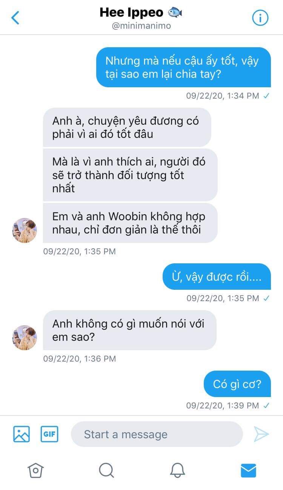Tap the 'Mà là vì anh thích ai' bubble
283x490 pixels.
coord(130,175)
